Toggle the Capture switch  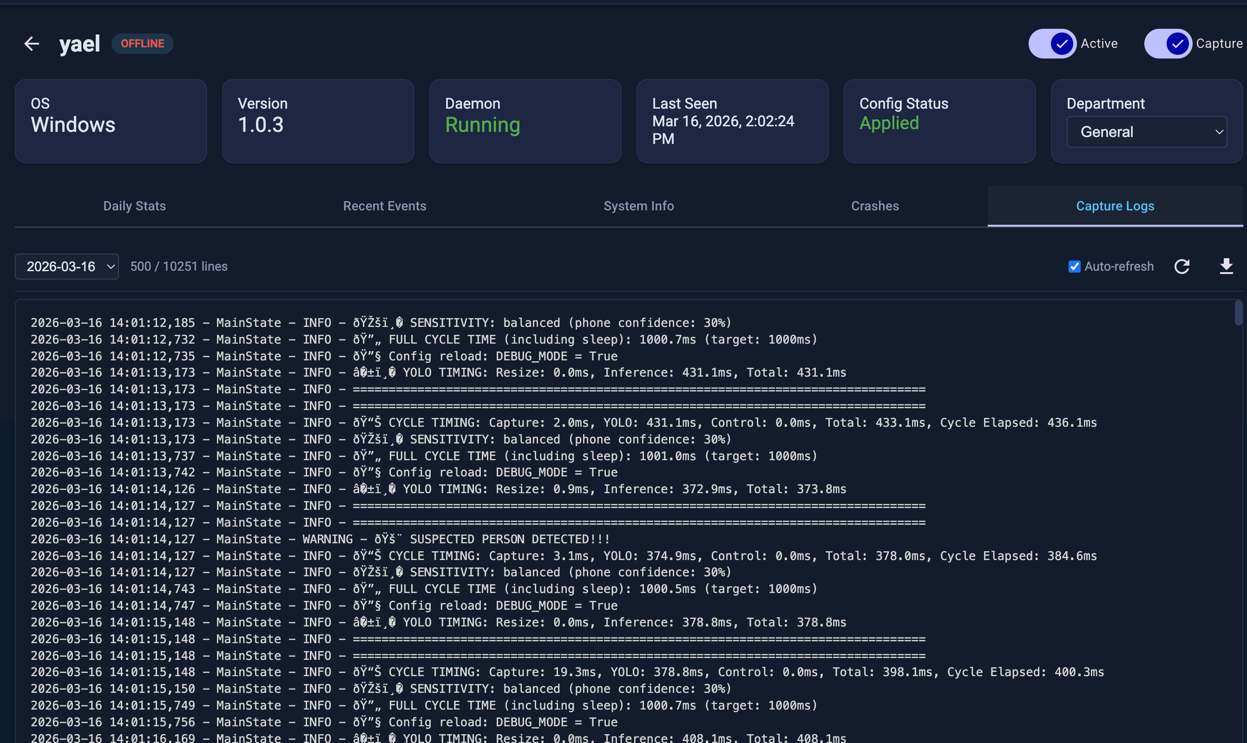pos(1168,44)
